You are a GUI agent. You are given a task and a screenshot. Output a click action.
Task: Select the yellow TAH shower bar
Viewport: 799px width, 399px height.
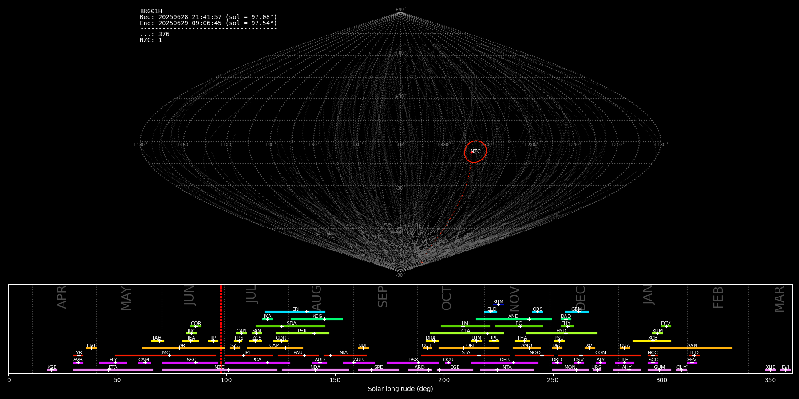(x=158, y=341)
